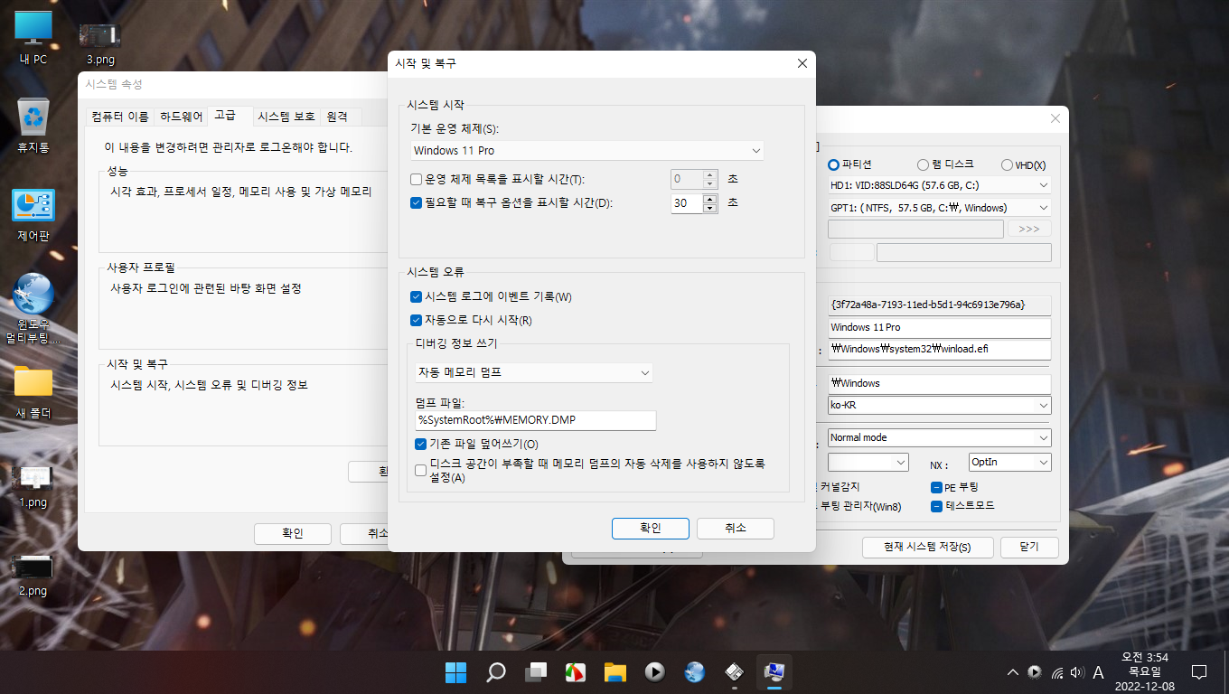Open the 휴지통 recycle bin icon

pyautogui.click(x=33, y=125)
